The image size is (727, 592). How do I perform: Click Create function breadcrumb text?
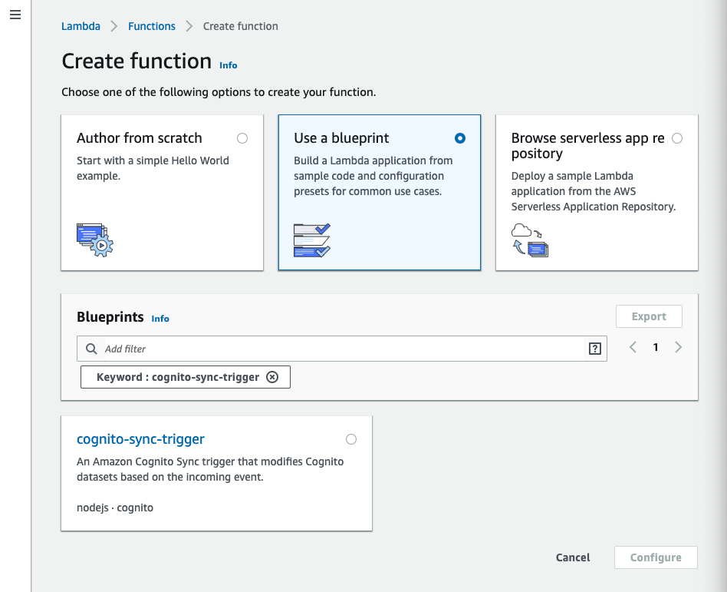click(x=240, y=26)
